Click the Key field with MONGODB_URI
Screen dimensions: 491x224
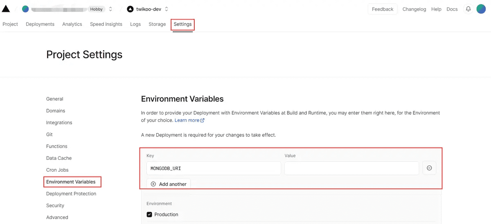pos(214,168)
